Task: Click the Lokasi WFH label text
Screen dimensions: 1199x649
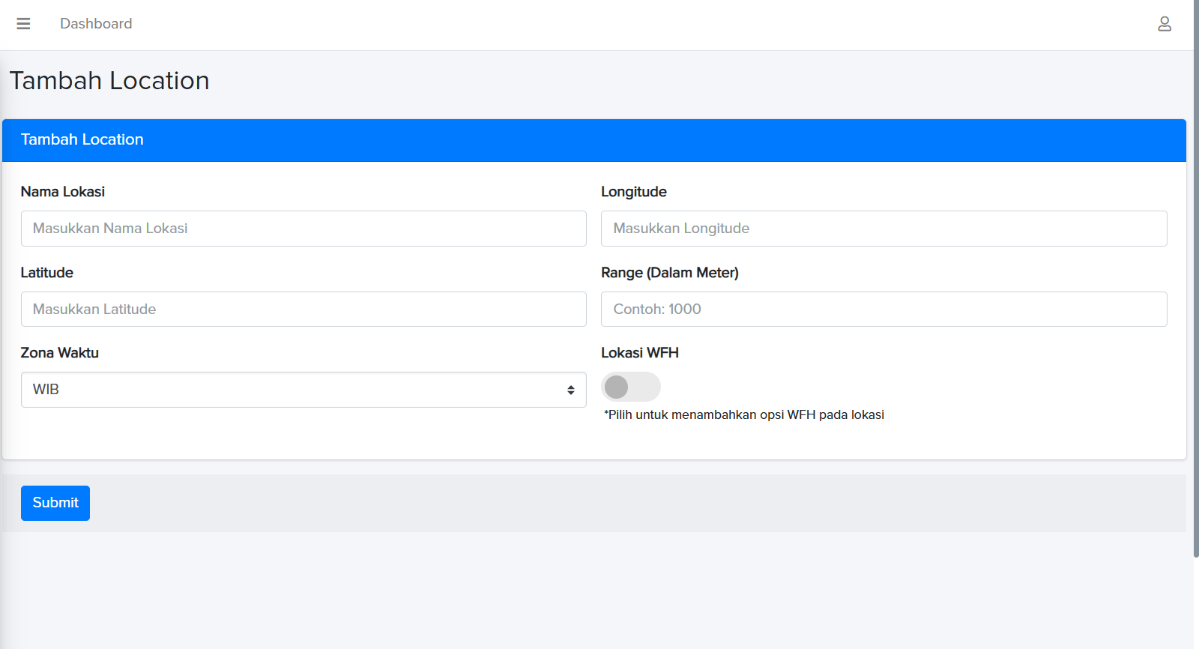Action: coord(639,353)
